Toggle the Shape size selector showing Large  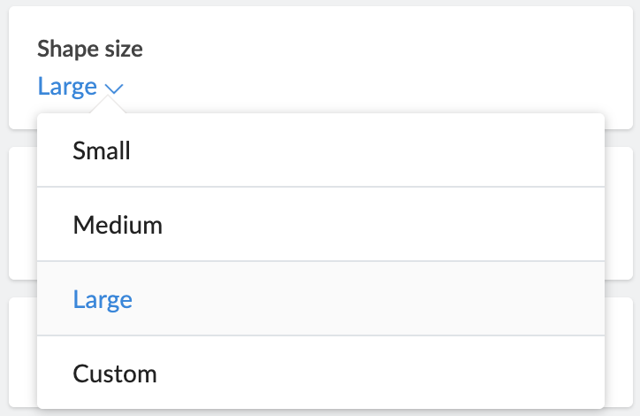click(x=81, y=87)
